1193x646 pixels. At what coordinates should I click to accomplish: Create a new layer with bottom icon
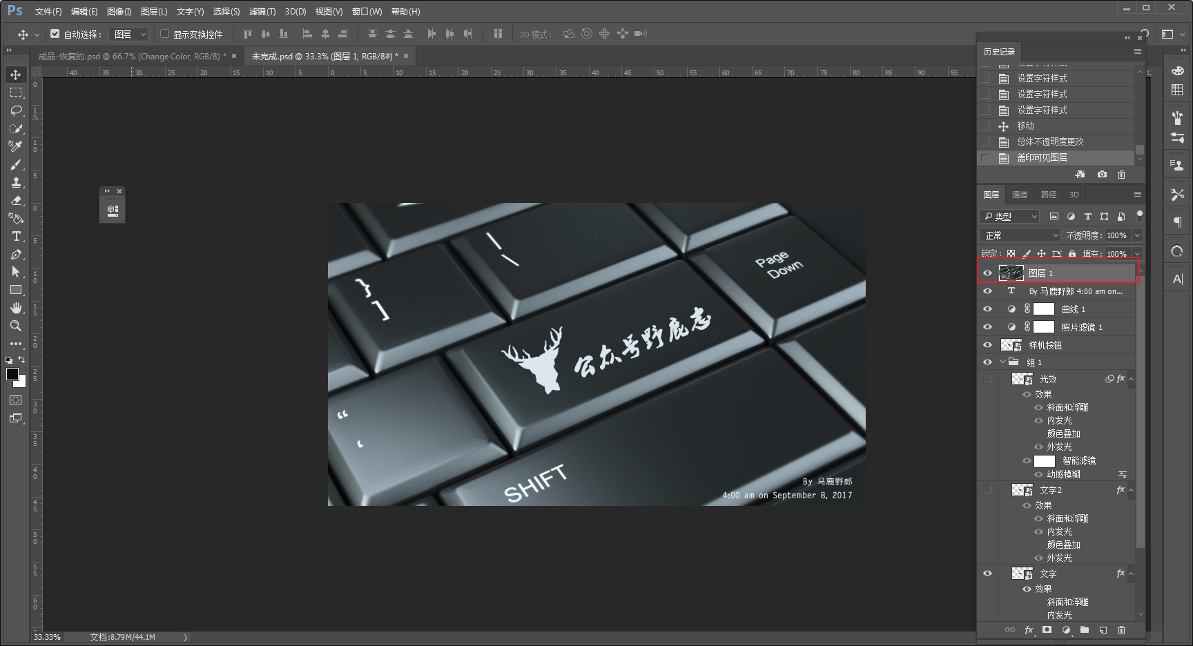[x=1103, y=630]
